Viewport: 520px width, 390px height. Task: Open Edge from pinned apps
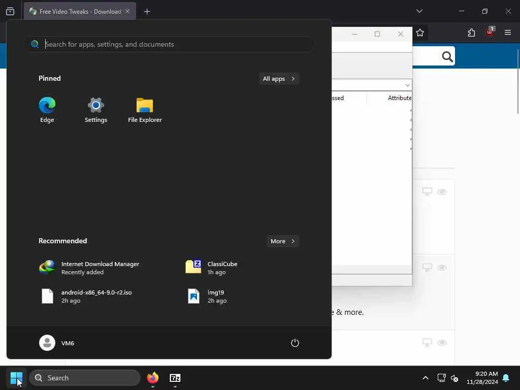[47, 110]
